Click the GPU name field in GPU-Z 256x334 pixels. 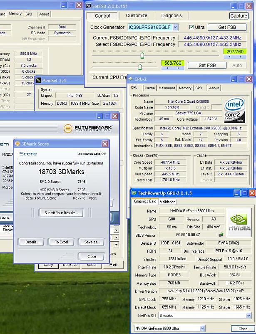pos(192,211)
